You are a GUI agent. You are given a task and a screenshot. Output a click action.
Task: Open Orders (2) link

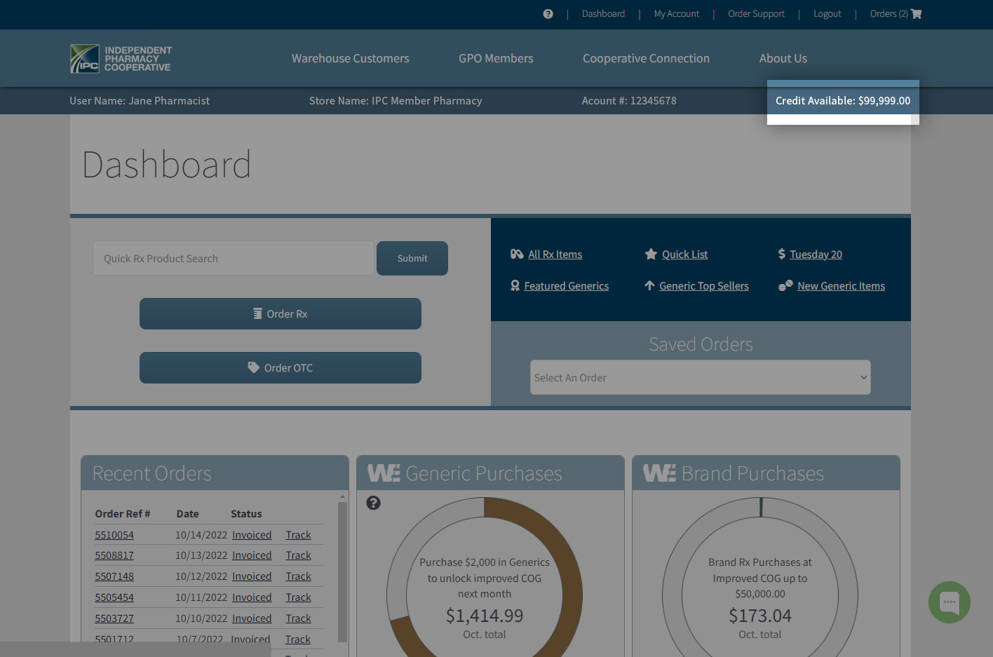coord(889,14)
